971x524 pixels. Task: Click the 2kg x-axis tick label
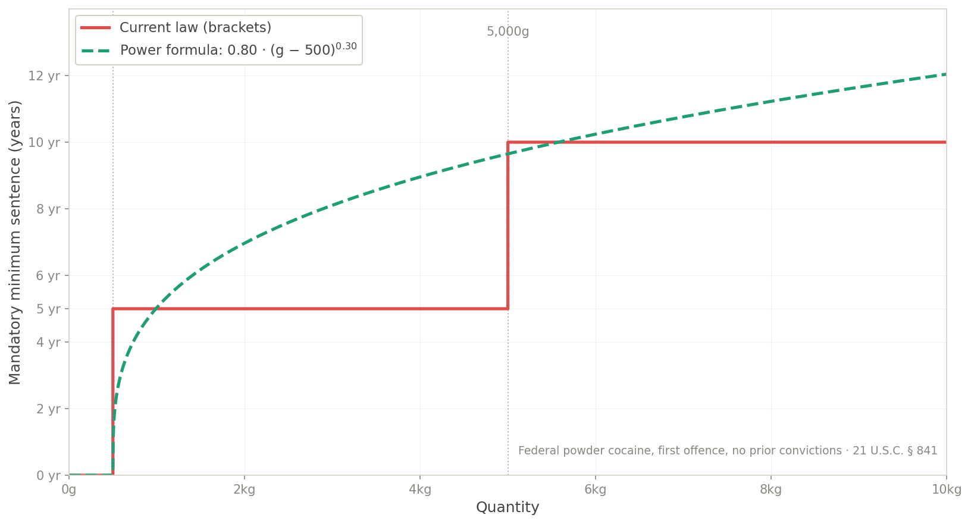point(245,490)
